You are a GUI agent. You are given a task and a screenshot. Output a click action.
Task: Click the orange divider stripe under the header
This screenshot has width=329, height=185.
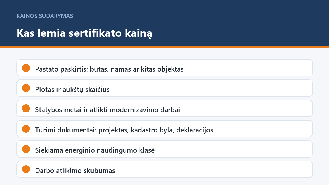pos(164,47)
